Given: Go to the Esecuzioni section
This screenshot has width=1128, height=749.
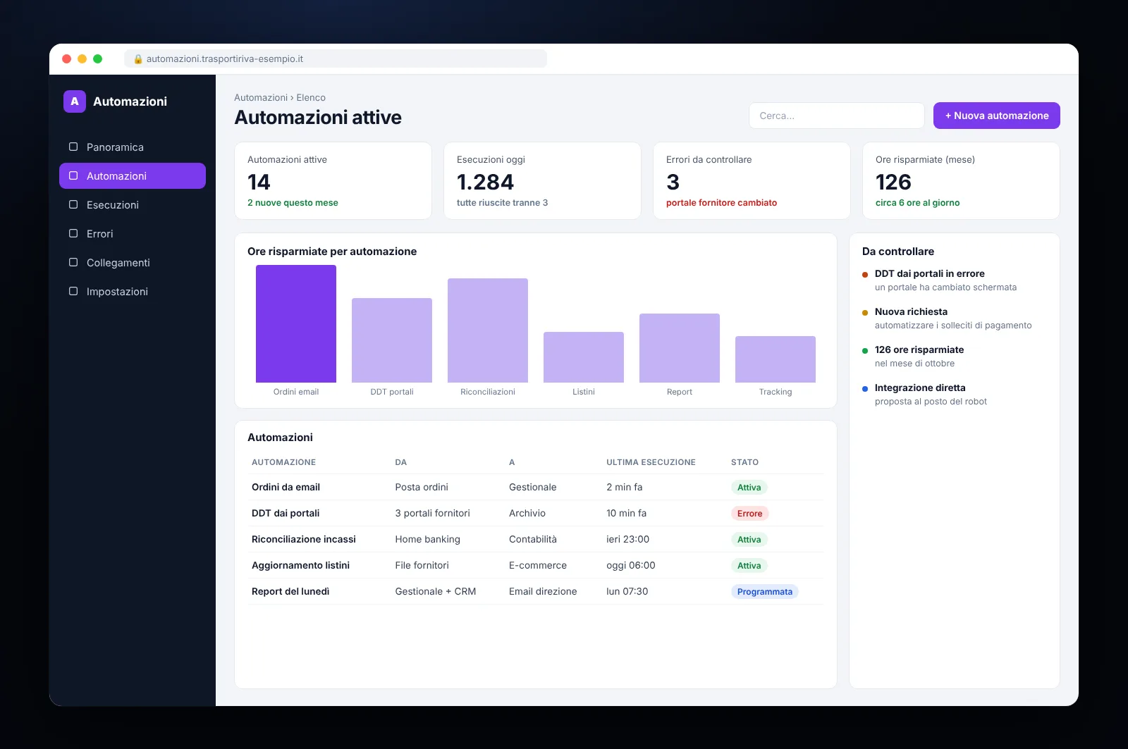Looking at the screenshot, I should (133, 205).
